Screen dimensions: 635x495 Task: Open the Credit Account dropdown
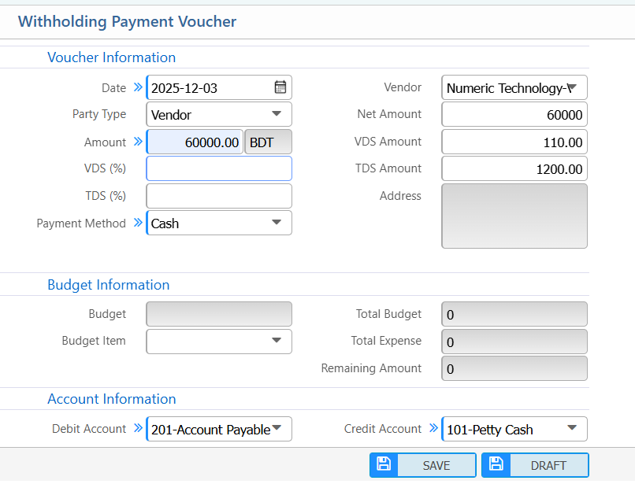coord(574,429)
